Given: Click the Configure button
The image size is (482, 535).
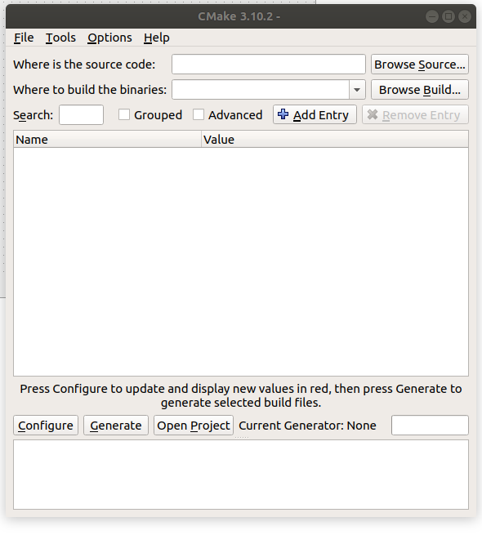Looking at the screenshot, I should tap(46, 425).
